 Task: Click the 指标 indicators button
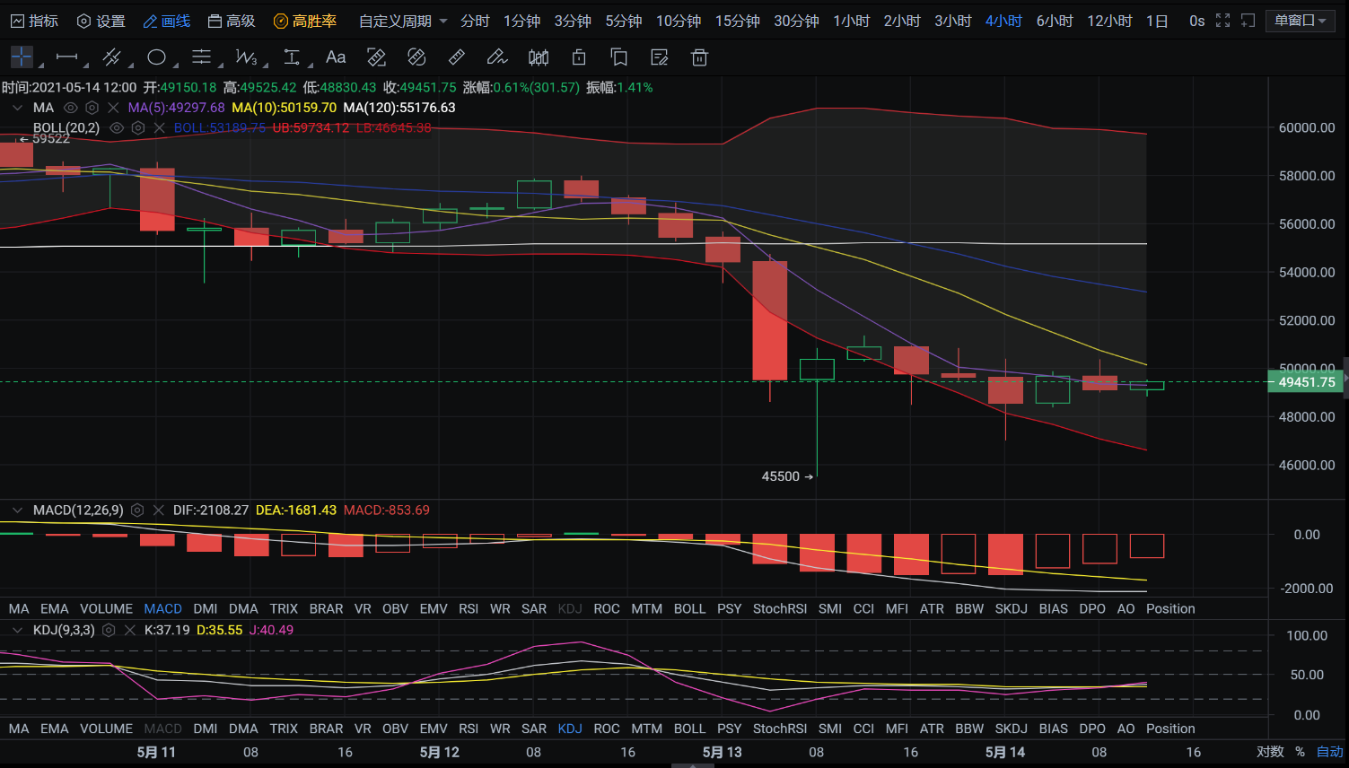(34, 21)
